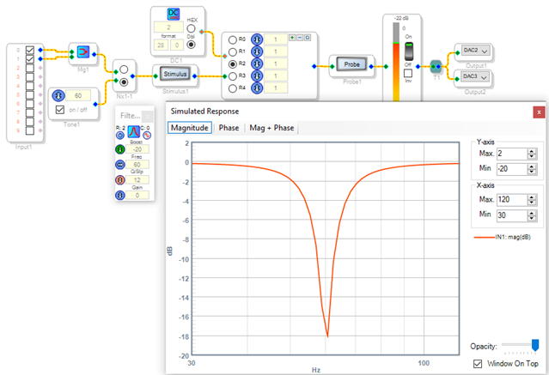Screen dimensions: 549x375
Task: Click the Tone1 frequency field showing 60
Action: pos(77,95)
